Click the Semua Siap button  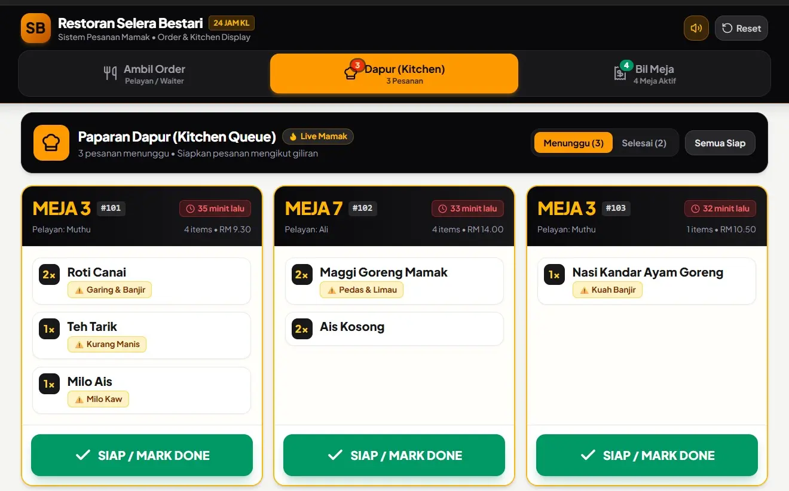(720, 143)
